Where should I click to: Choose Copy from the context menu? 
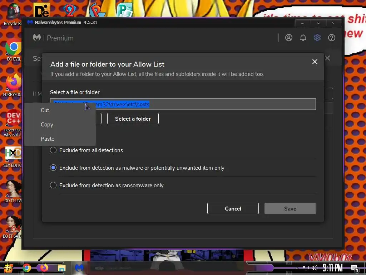coord(47,124)
